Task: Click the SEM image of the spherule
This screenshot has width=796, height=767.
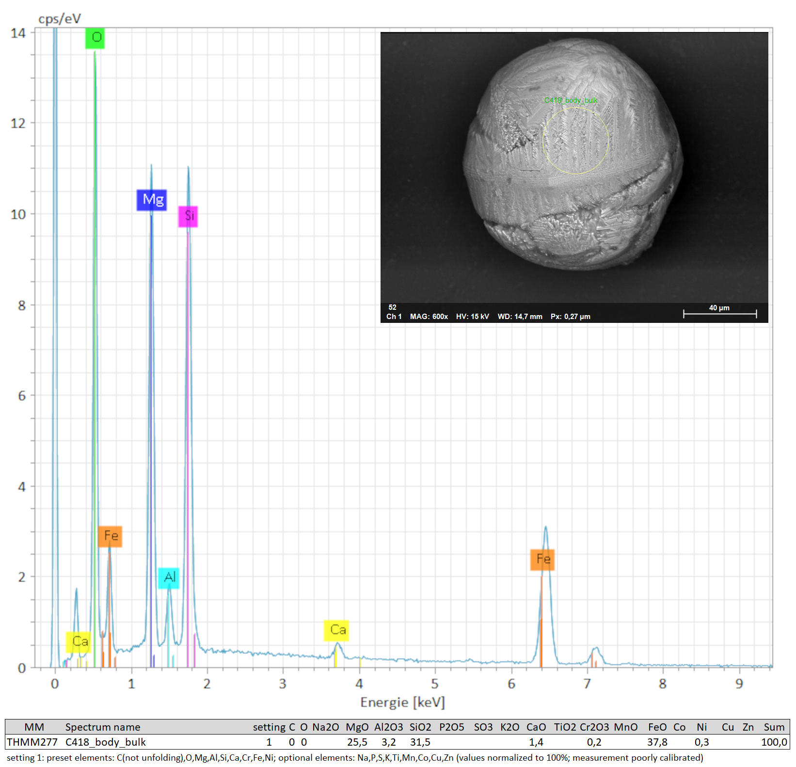Action: pyautogui.click(x=574, y=194)
